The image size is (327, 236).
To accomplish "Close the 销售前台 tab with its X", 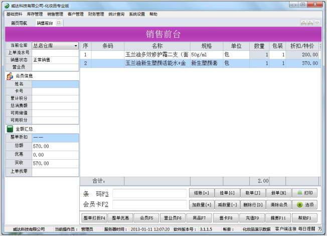I will 59,23.
